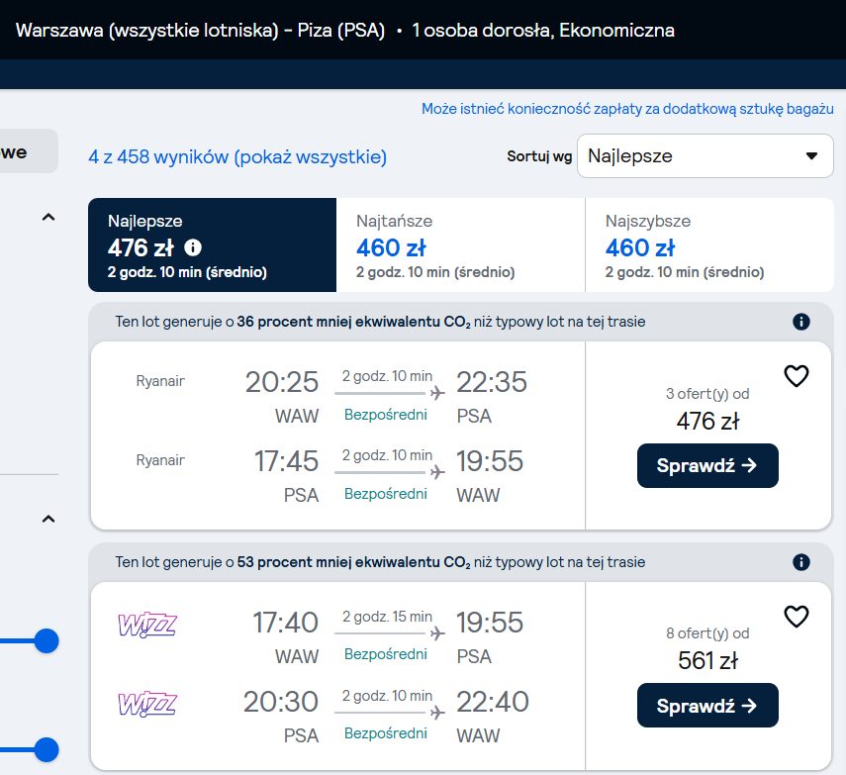Viewport: 846px width, 775px height.
Task: Click the pokaż wszystkie results link
Action: [311, 156]
